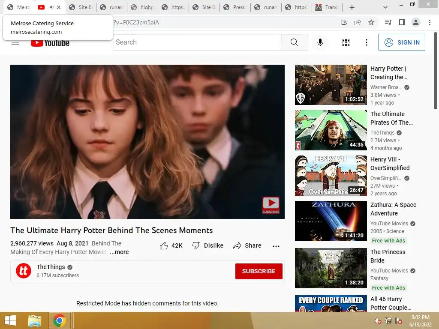Open Chrome profile avatar

point(416,22)
